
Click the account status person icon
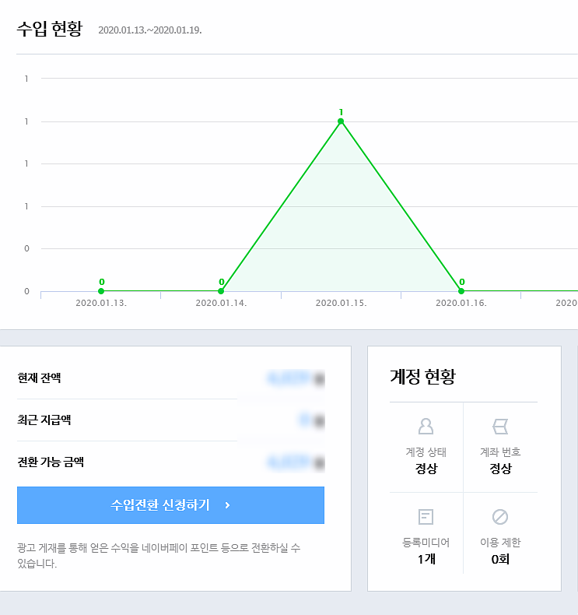(x=426, y=426)
